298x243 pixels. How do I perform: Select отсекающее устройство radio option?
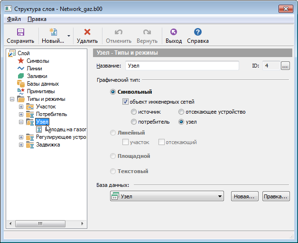pos(181,112)
